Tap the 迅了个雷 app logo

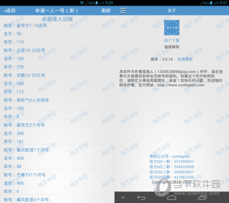(x=172, y=28)
